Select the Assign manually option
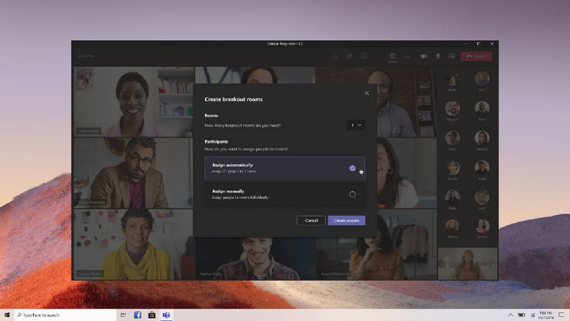This screenshot has width=570, height=321. pos(278,194)
